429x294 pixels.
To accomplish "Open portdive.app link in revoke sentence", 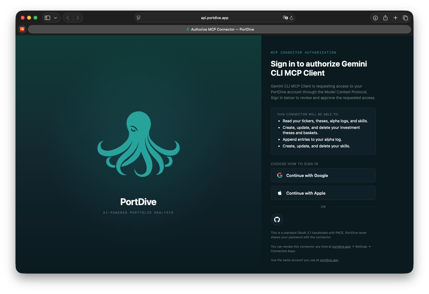I will [341, 247].
